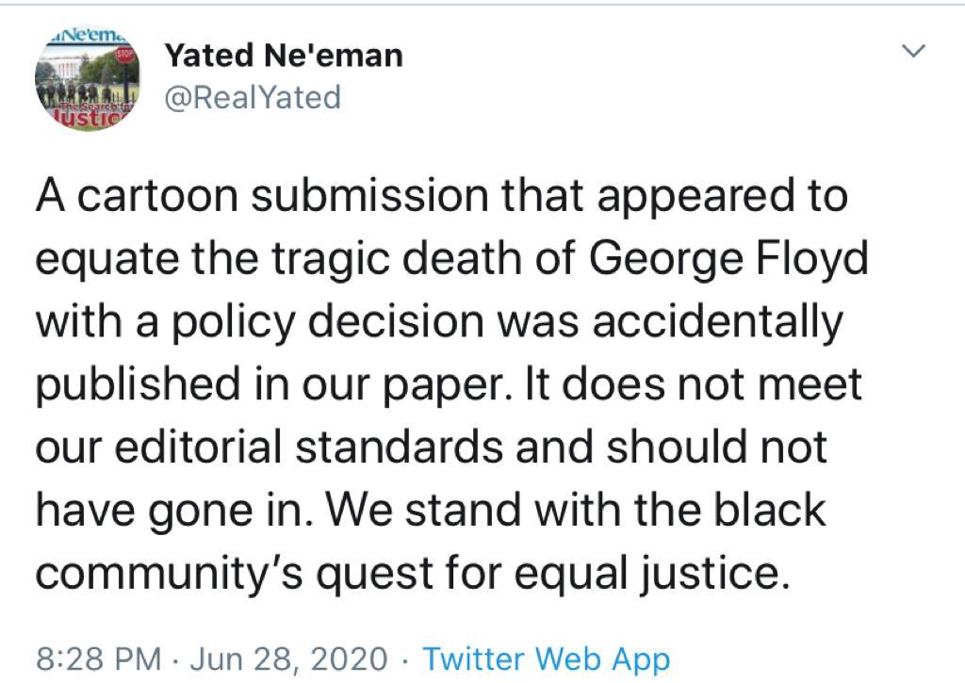Open the tweet options chevron menu
Viewport: 965px width, 683px height.
(914, 51)
